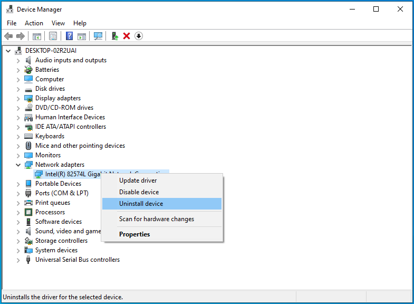The image size is (414, 304).
Task: Open the Help menu
Action: point(80,23)
